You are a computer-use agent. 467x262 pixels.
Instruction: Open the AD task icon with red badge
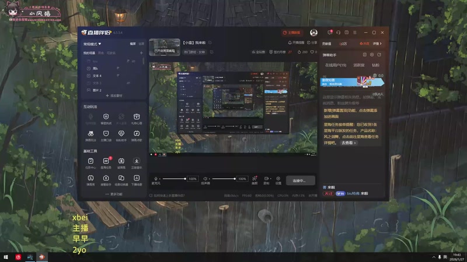click(x=106, y=161)
